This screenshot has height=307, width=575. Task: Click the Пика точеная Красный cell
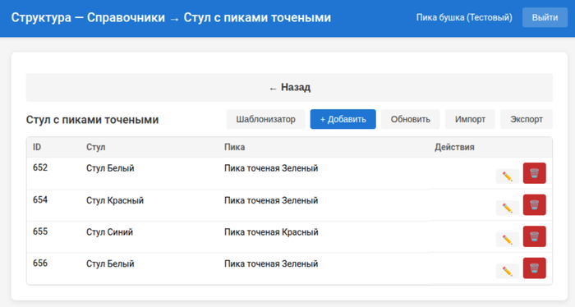[271, 232]
